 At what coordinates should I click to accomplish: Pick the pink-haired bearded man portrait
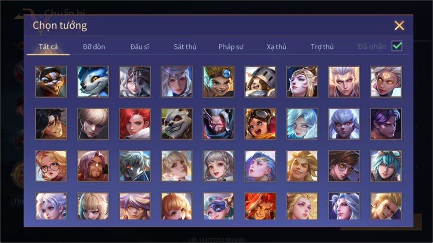coord(93,166)
